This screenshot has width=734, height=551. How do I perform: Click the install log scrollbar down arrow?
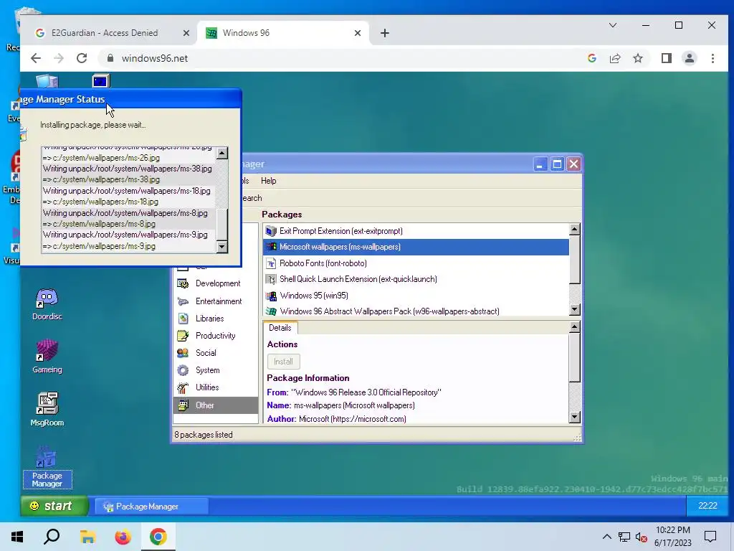(222, 247)
